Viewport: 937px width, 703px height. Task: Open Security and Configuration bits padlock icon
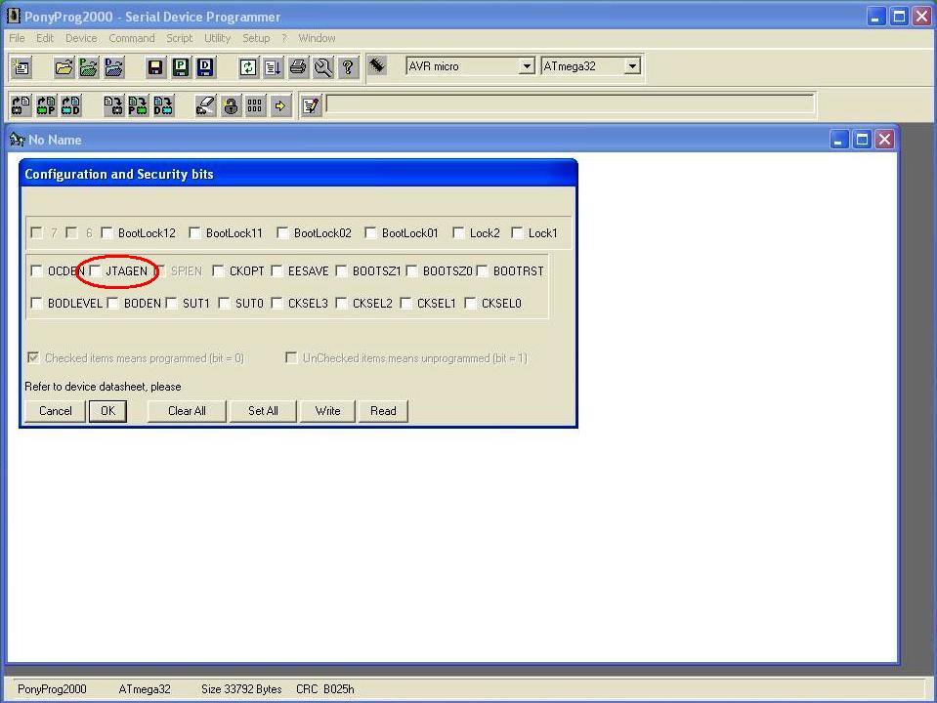(x=231, y=105)
